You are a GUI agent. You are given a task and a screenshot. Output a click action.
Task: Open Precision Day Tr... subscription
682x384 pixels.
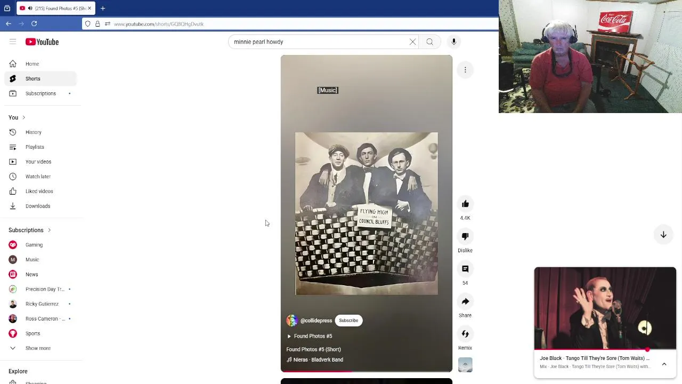coord(40,289)
